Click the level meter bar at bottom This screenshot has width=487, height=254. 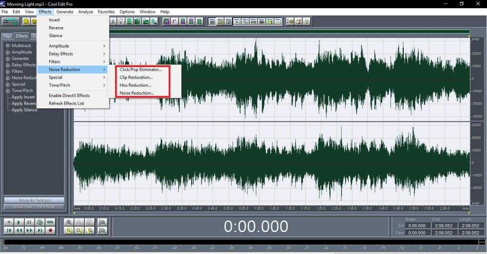click(x=238, y=242)
